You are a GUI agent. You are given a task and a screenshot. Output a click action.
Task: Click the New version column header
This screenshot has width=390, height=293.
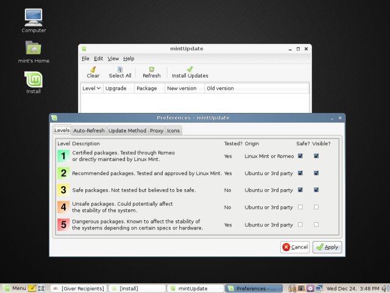click(x=185, y=88)
